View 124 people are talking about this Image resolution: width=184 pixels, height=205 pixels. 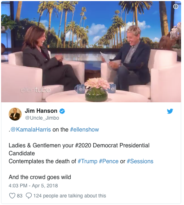[x=69, y=196]
